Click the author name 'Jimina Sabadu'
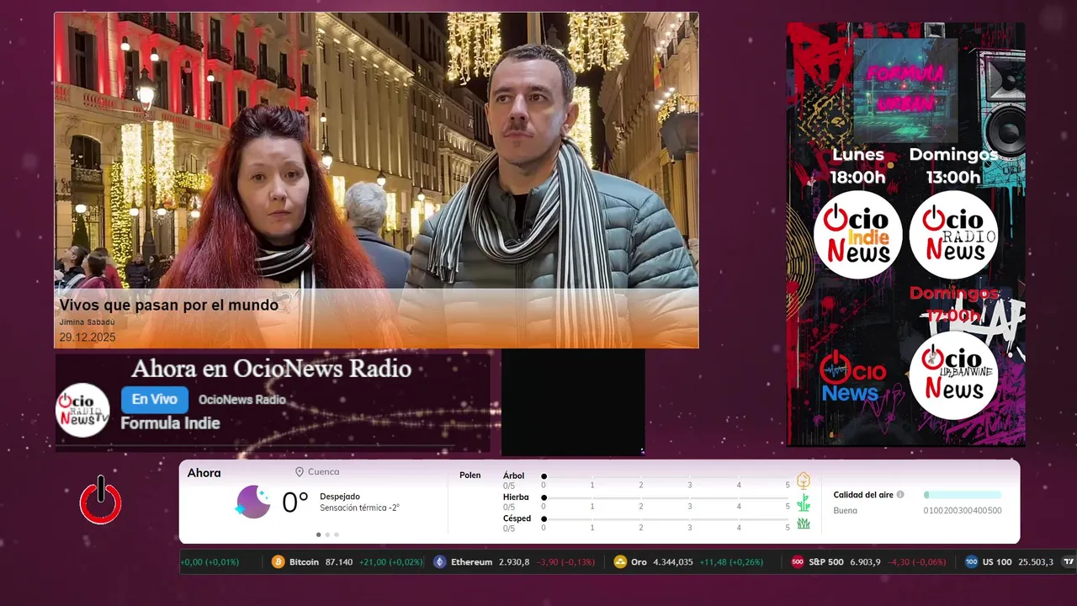 click(87, 322)
